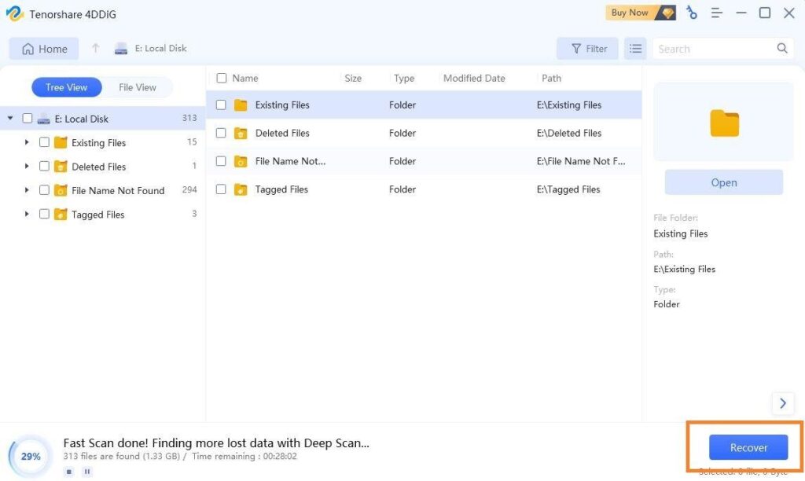The height and width of the screenshot is (481, 805).
Task: Click the key register icon
Action: [691, 13]
